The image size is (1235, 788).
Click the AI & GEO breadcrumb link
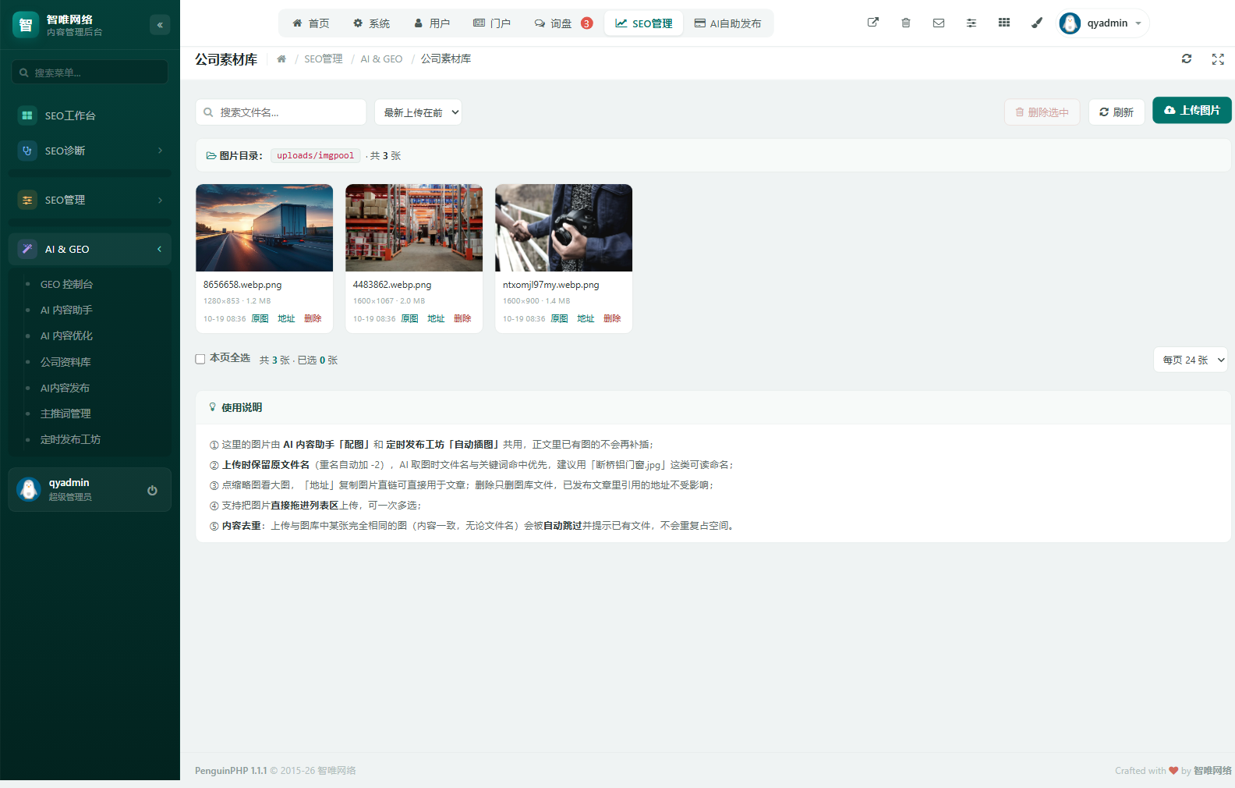tap(381, 59)
